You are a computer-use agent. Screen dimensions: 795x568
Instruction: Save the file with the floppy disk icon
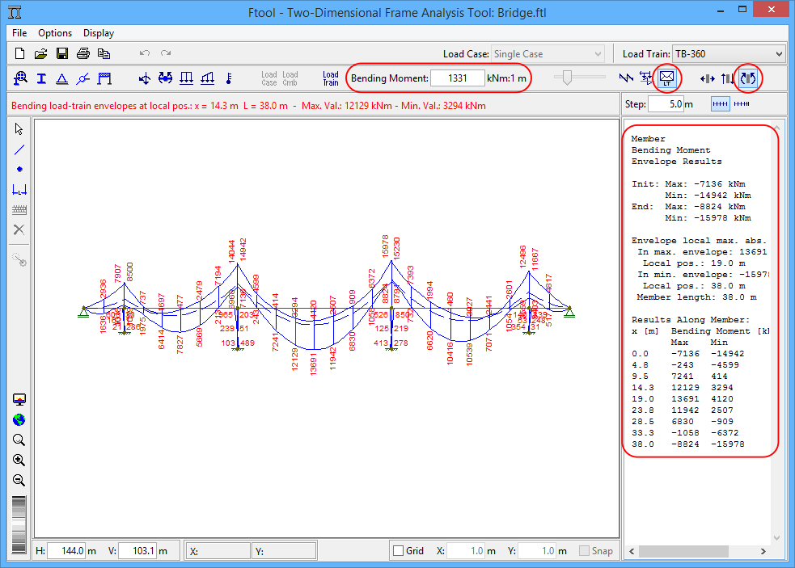point(62,54)
